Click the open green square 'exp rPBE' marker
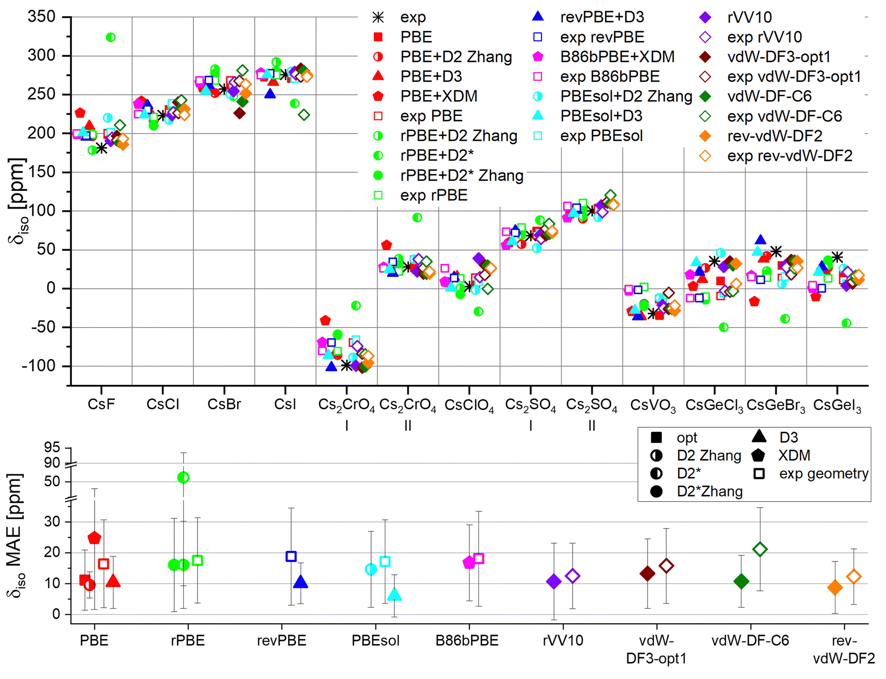 [378, 195]
